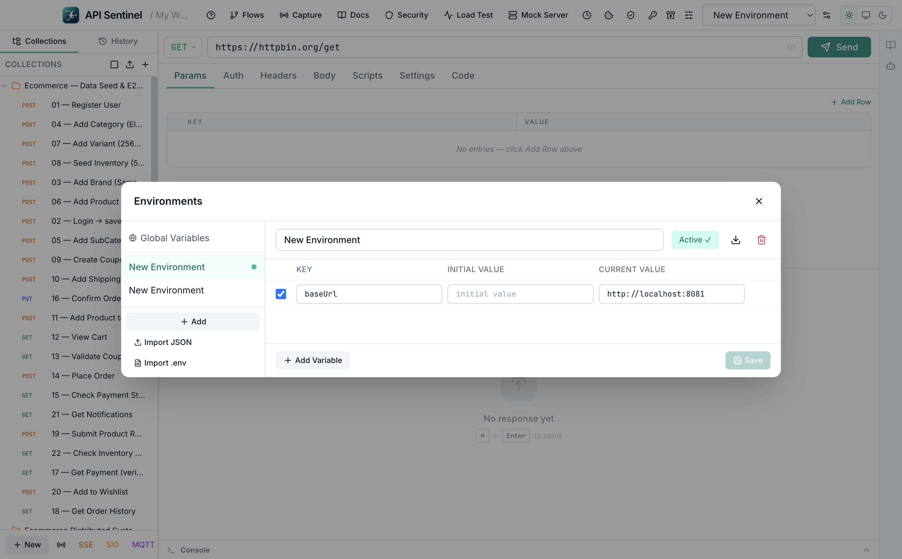Image resolution: width=902 pixels, height=559 pixels.
Task: Select the second New Environment entry
Action: click(x=193, y=290)
